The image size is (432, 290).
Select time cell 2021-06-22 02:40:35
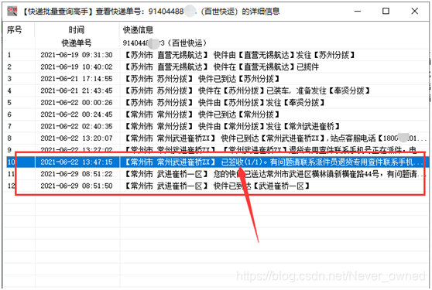pos(77,126)
